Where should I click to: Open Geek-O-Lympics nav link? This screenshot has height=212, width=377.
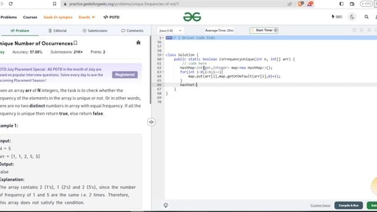58,17
